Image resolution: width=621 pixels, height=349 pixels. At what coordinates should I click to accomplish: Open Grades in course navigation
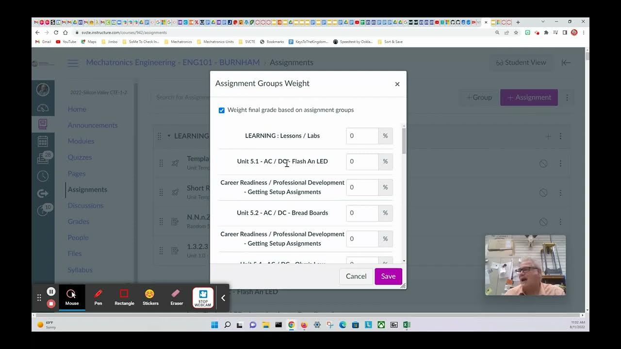[79, 222]
